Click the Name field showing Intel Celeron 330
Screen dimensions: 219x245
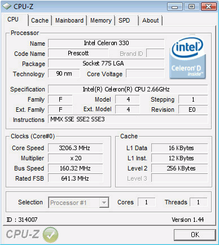[x=106, y=43]
